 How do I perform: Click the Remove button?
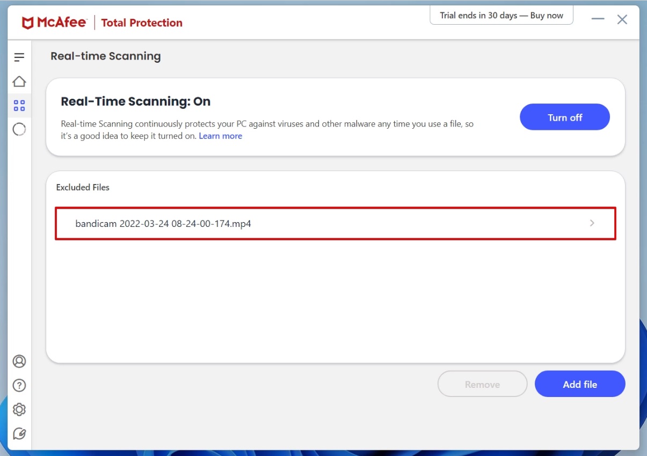pyautogui.click(x=482, y=384)
